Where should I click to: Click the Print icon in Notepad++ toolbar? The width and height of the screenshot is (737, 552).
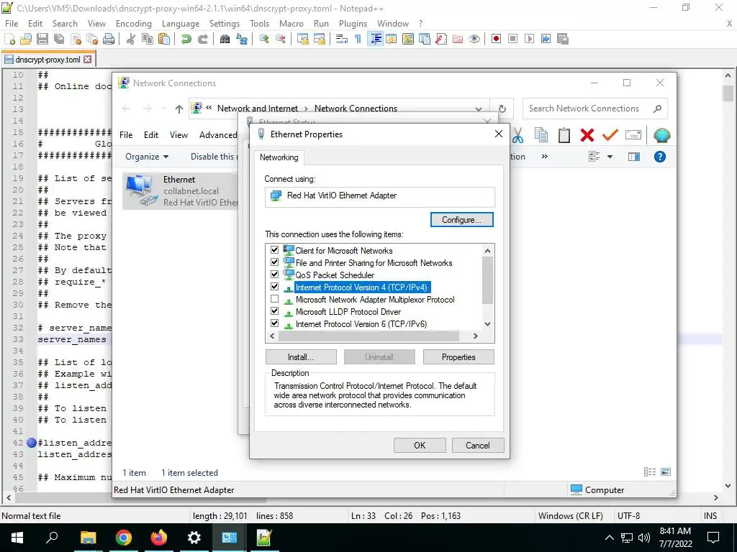(x=109, y=39)
